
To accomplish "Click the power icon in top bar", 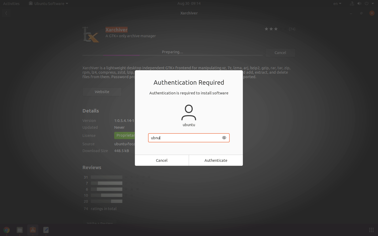I will point(366,3).
